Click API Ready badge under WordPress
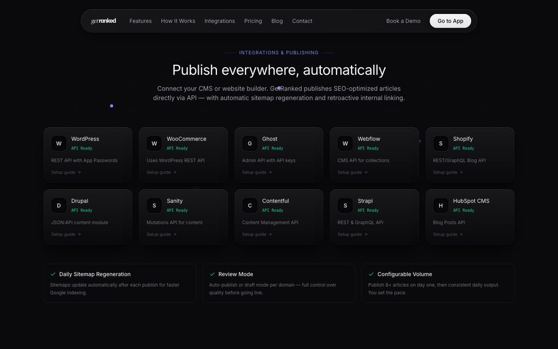This screenshot has width=558, height=349. click(x=81, y=148)
